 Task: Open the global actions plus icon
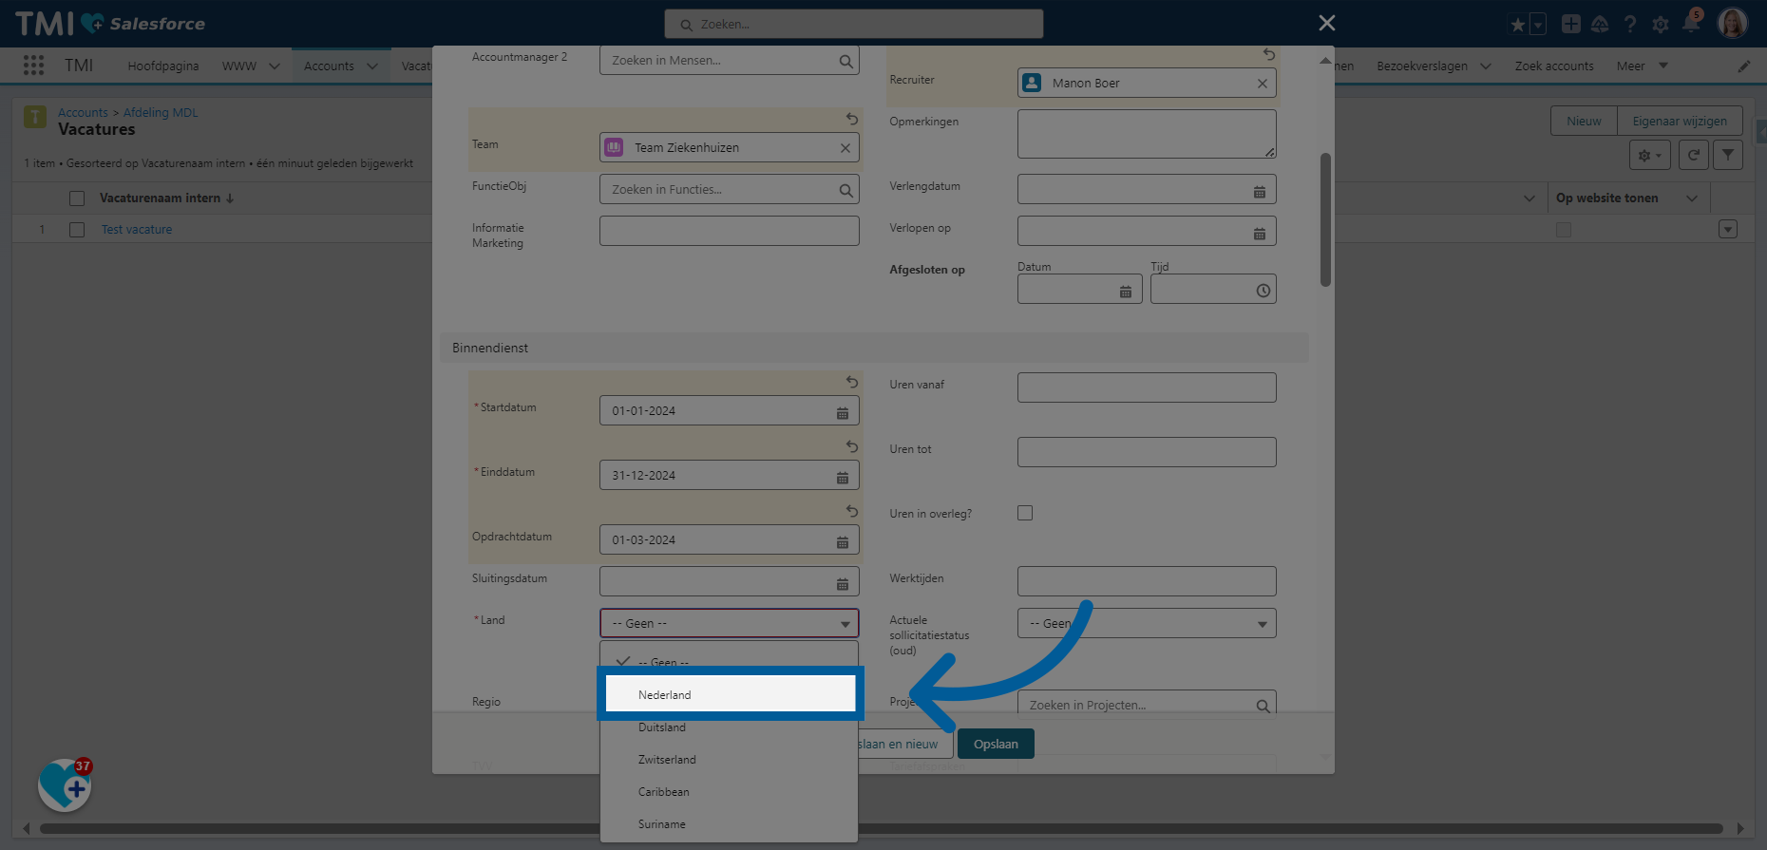1571,24
